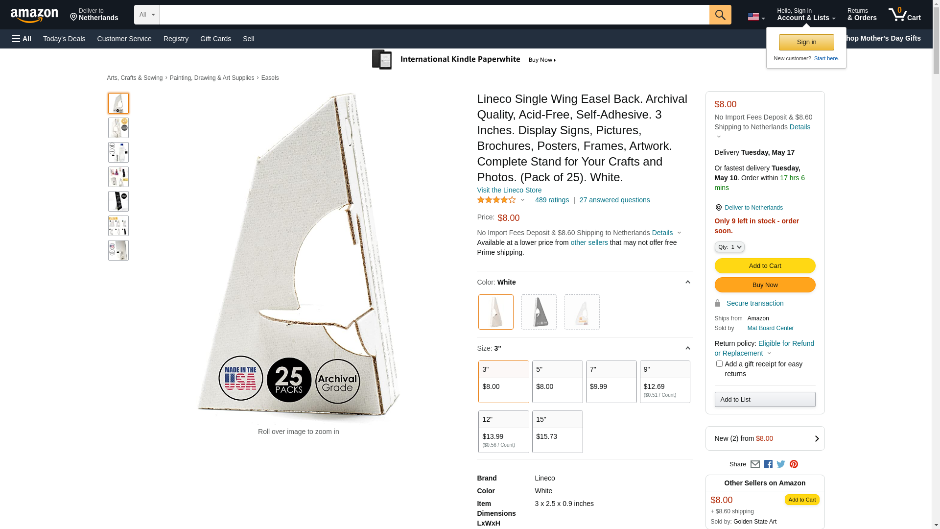Share product via Twitter icon
This screenshot has width=940, height=529.
click(781, 464)
